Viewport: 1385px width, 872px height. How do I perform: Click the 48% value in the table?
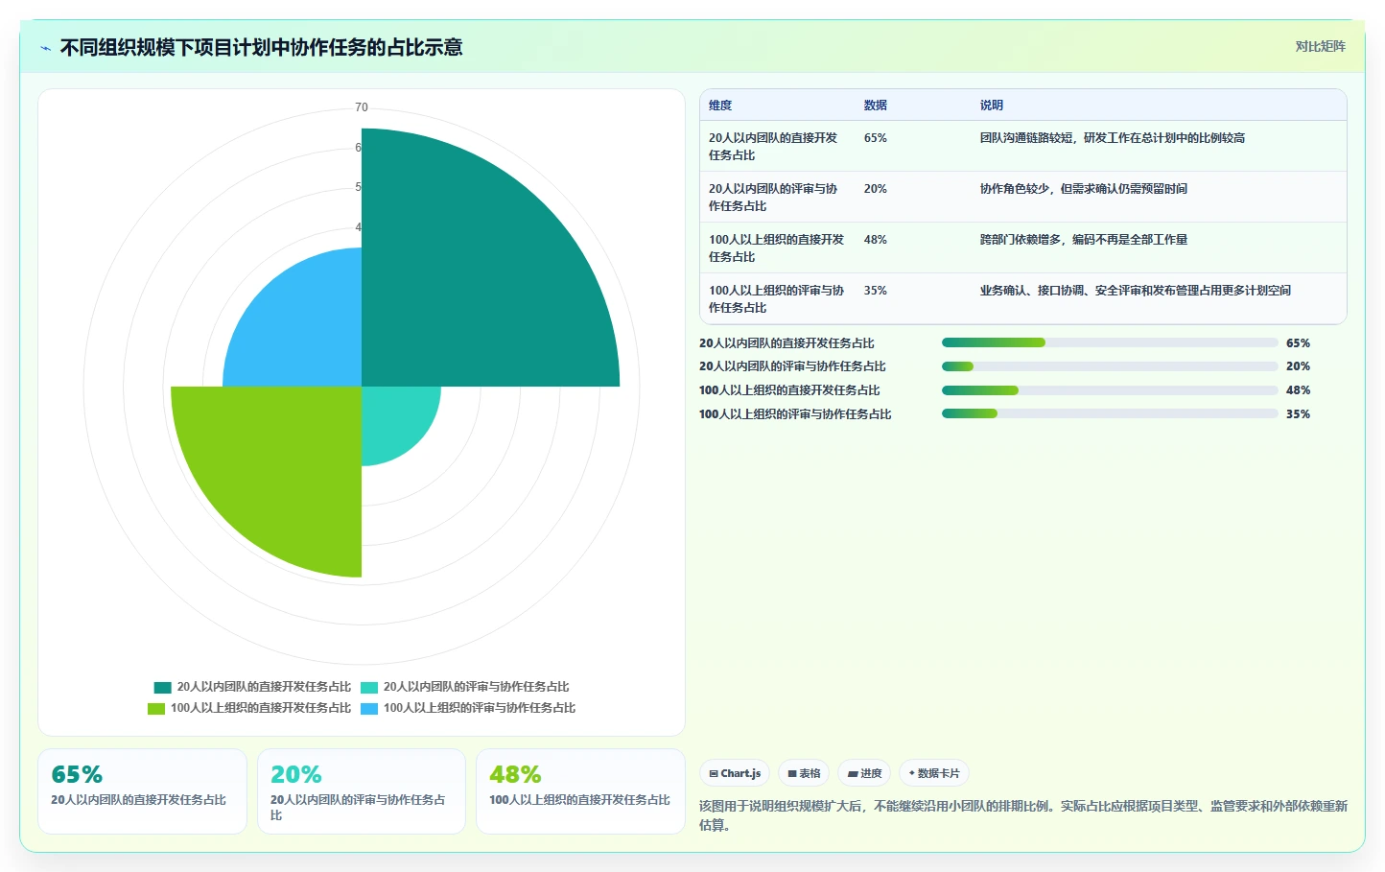click(x=875, y=240)
